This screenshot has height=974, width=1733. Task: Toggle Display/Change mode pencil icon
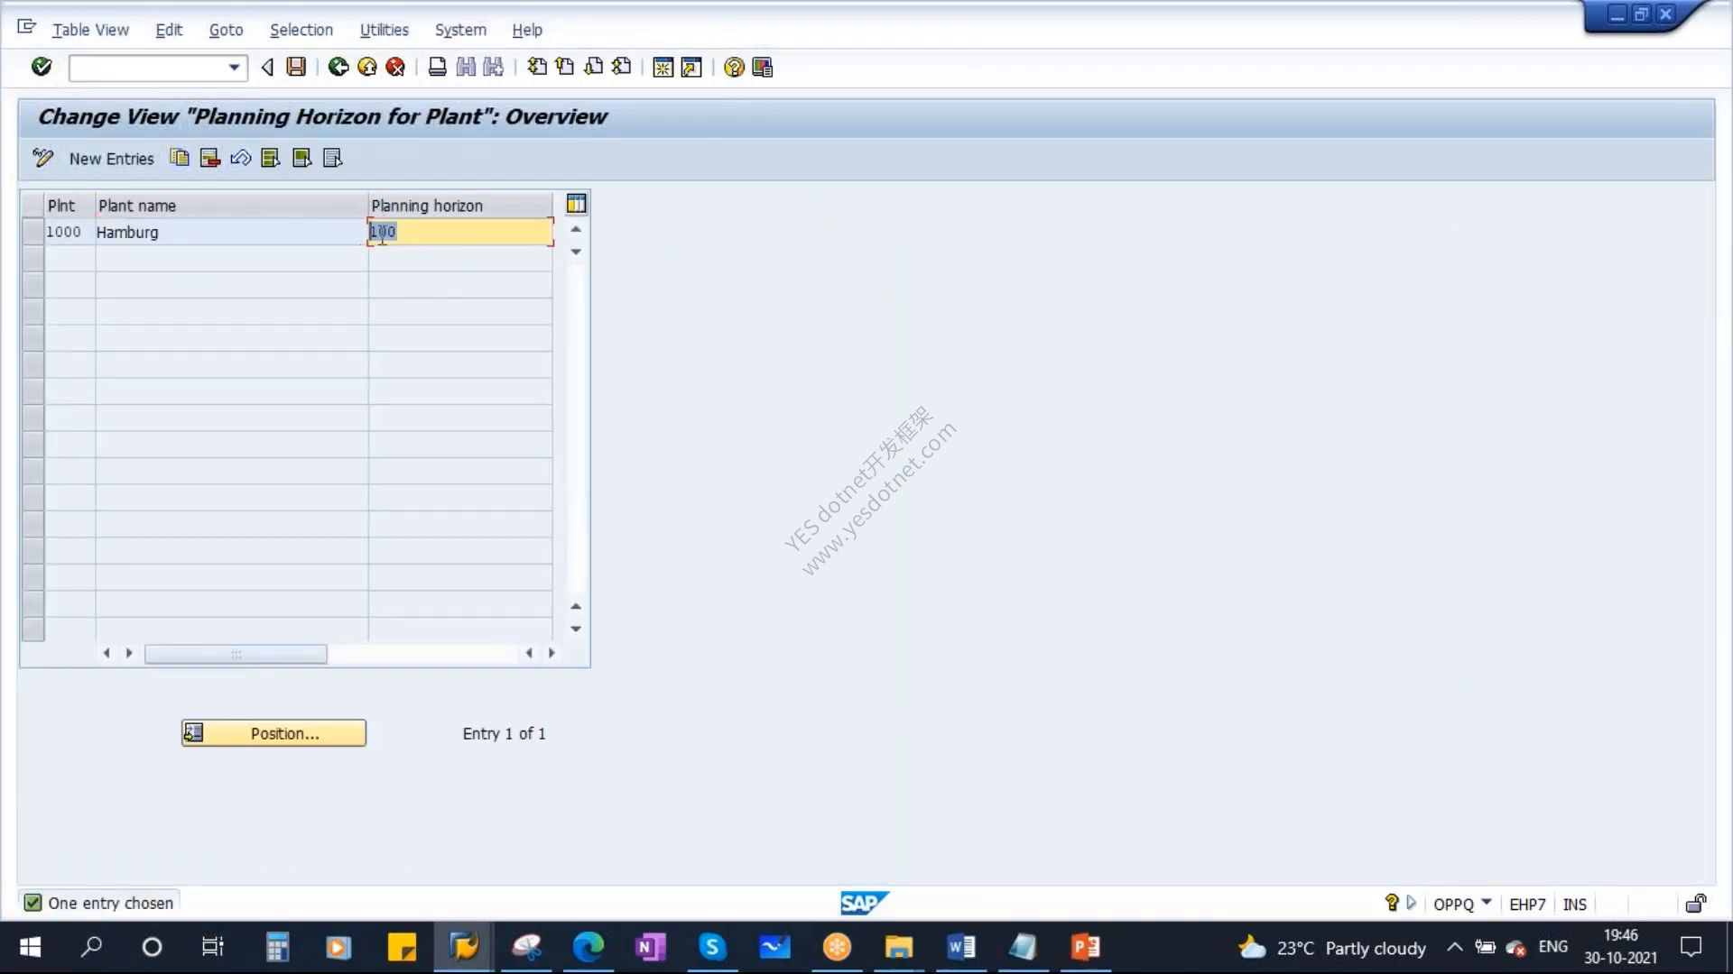pyautogui.click(x=42, y=159)
